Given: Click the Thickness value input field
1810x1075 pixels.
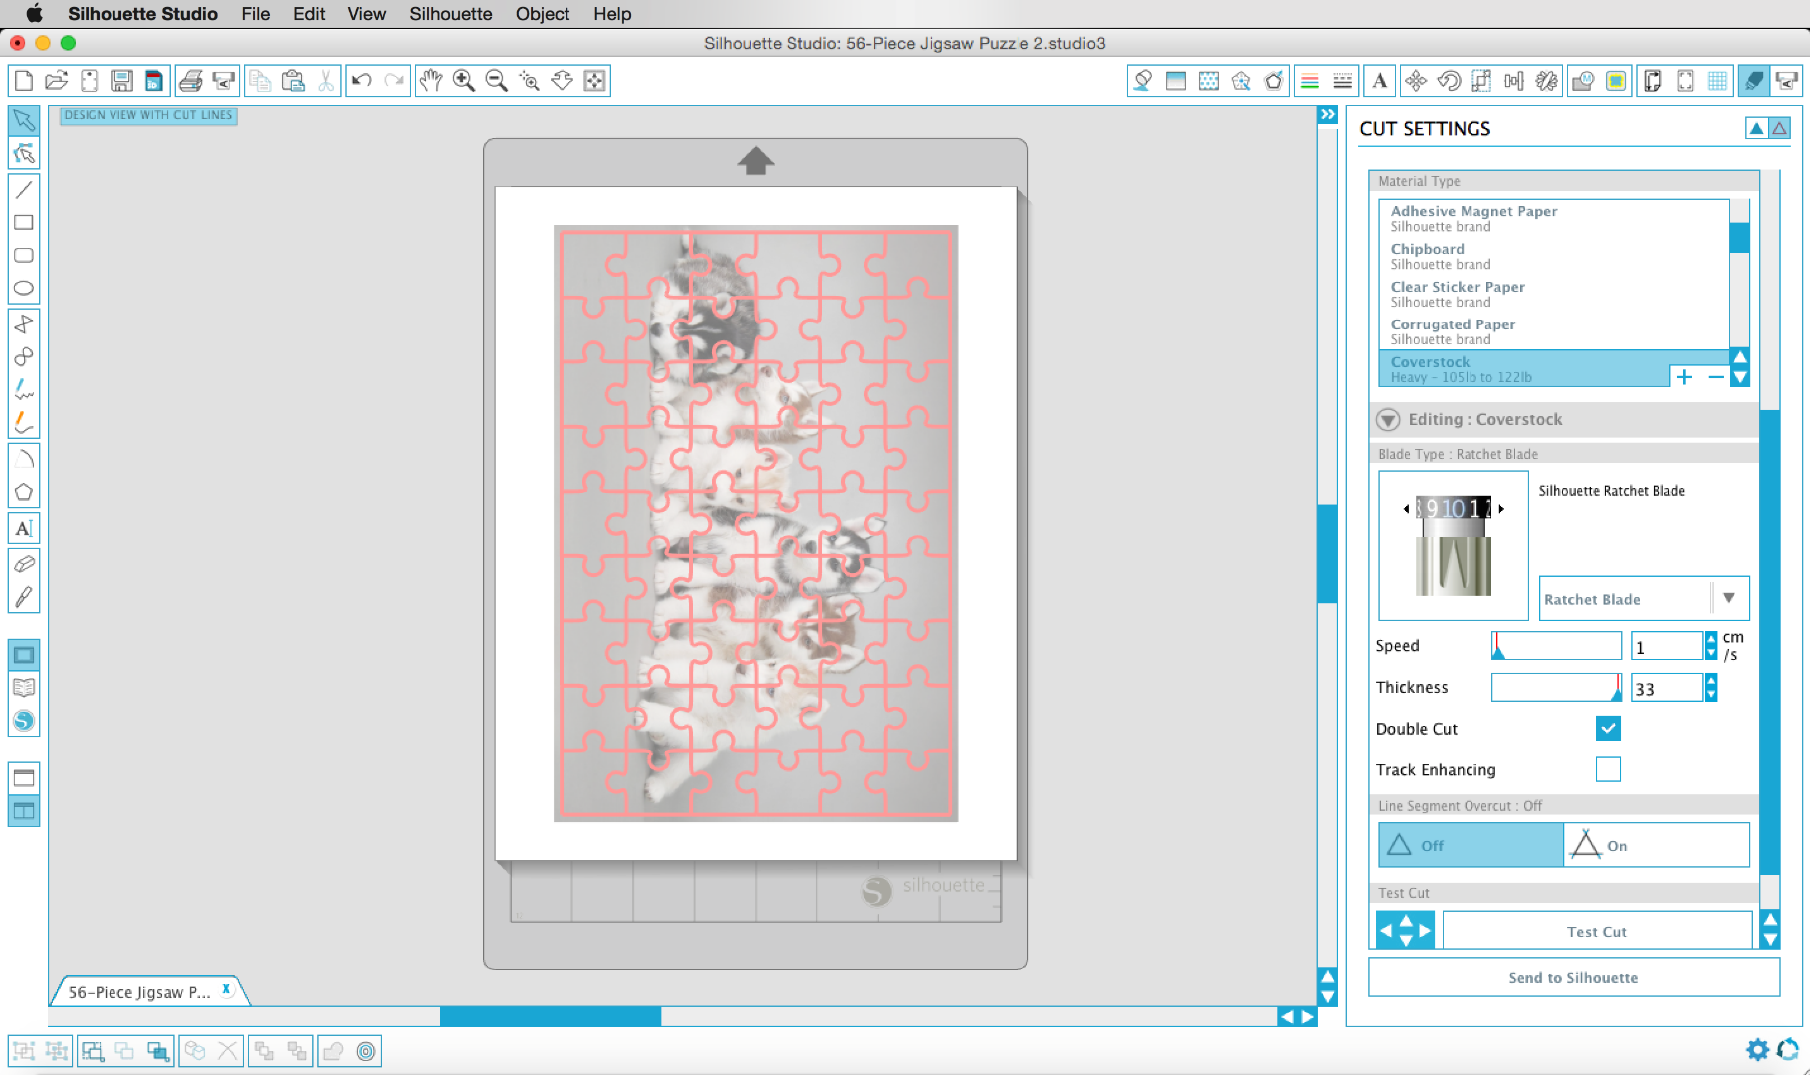Looking at the screenshot, I should pos(1668,688).
